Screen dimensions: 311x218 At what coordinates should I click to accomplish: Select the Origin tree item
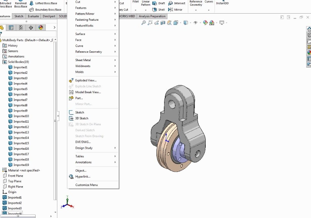tap(9, 192)
